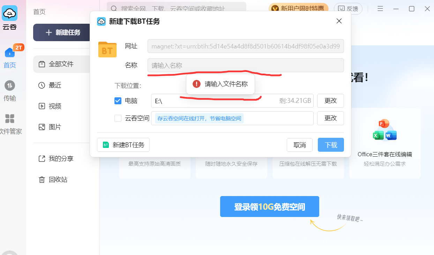Cancel the dialog with 取消 button

click(x=299, y=145)
